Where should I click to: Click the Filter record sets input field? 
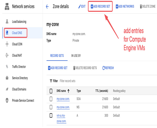(x=68, y=81)
